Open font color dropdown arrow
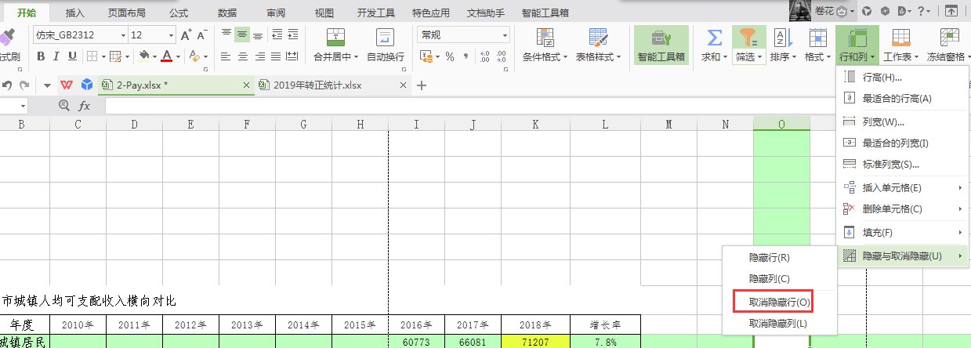Image resolution: width=971 pixels, height=348 pixels. click(178, 56)
